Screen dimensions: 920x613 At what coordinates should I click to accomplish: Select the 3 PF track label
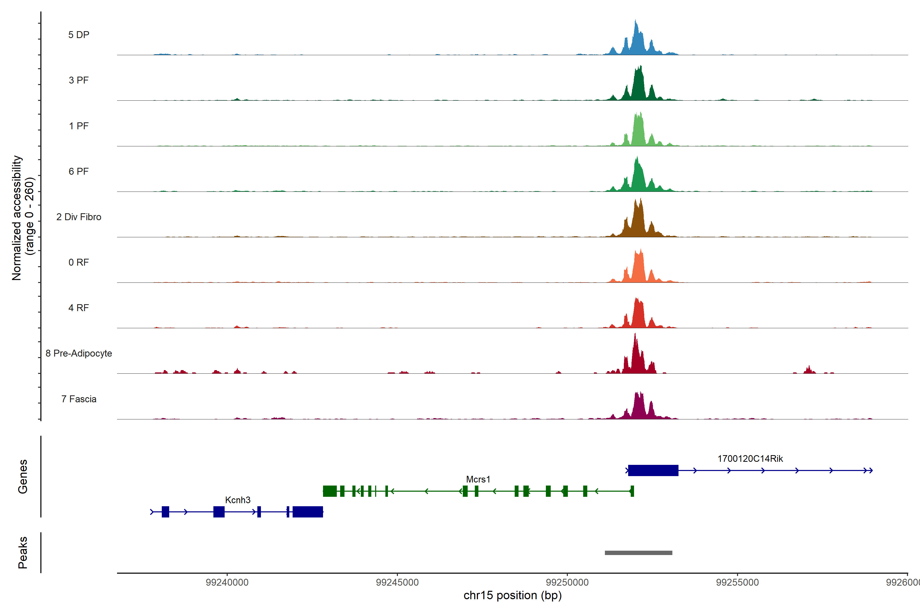tap(79, 80)
